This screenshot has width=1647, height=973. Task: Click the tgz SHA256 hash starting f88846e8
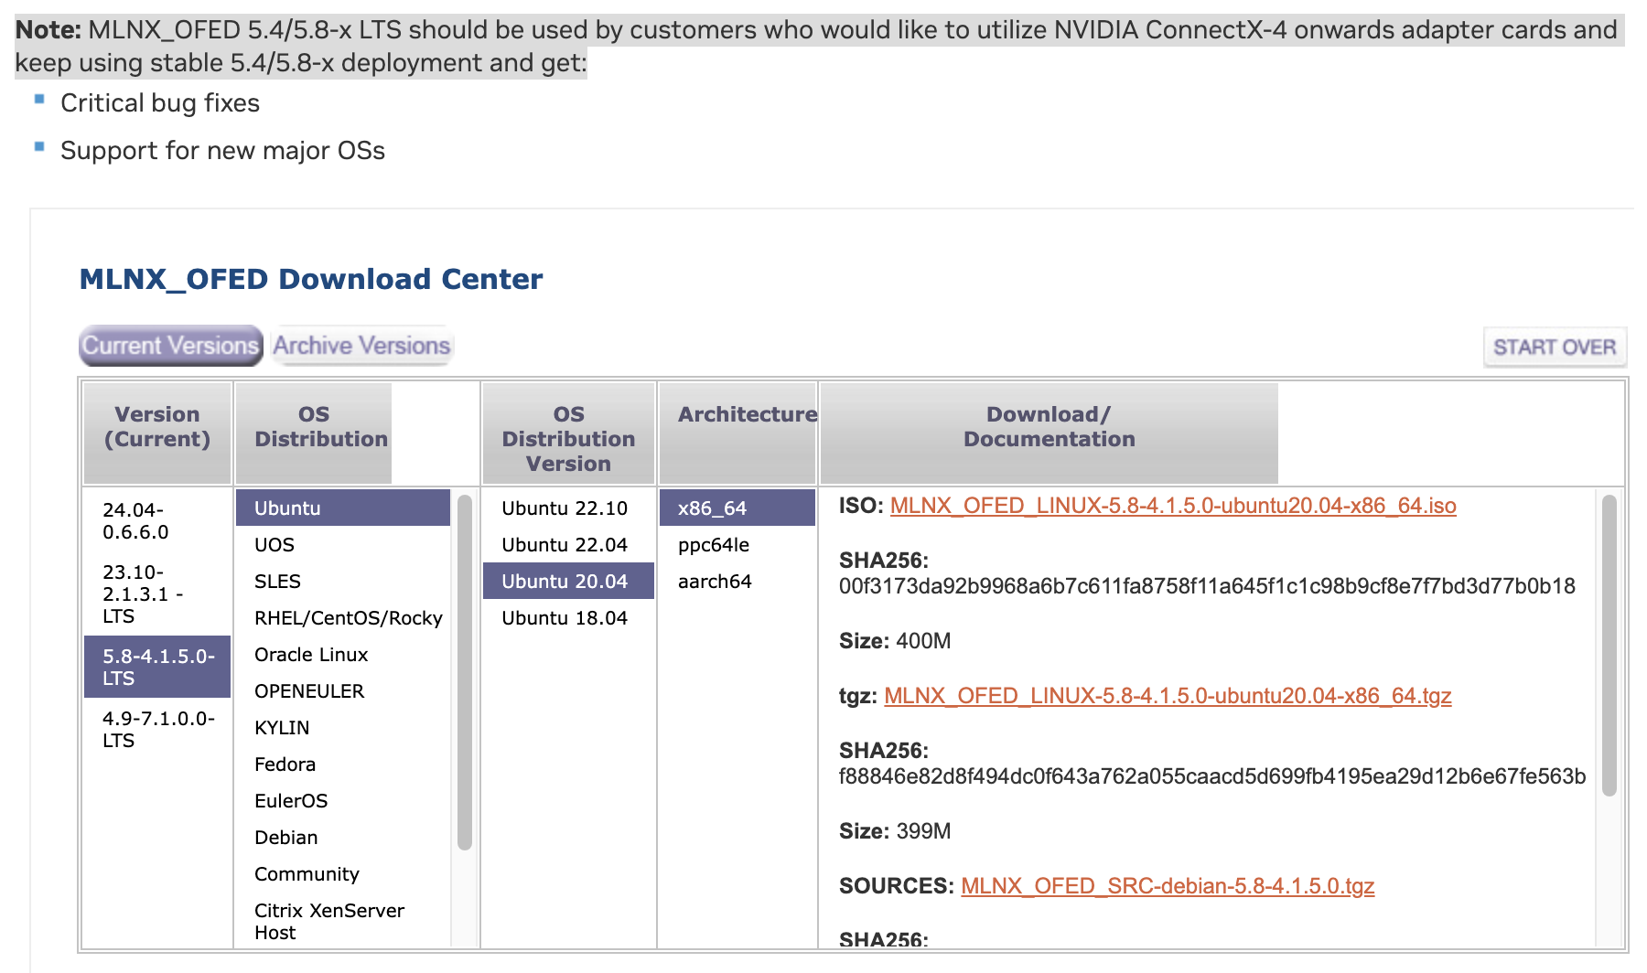click(1212, 776)
